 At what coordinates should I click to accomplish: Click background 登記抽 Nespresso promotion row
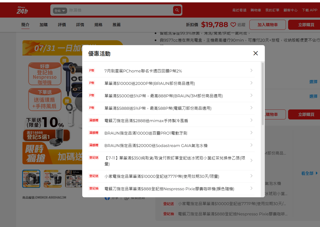point(225,214)
